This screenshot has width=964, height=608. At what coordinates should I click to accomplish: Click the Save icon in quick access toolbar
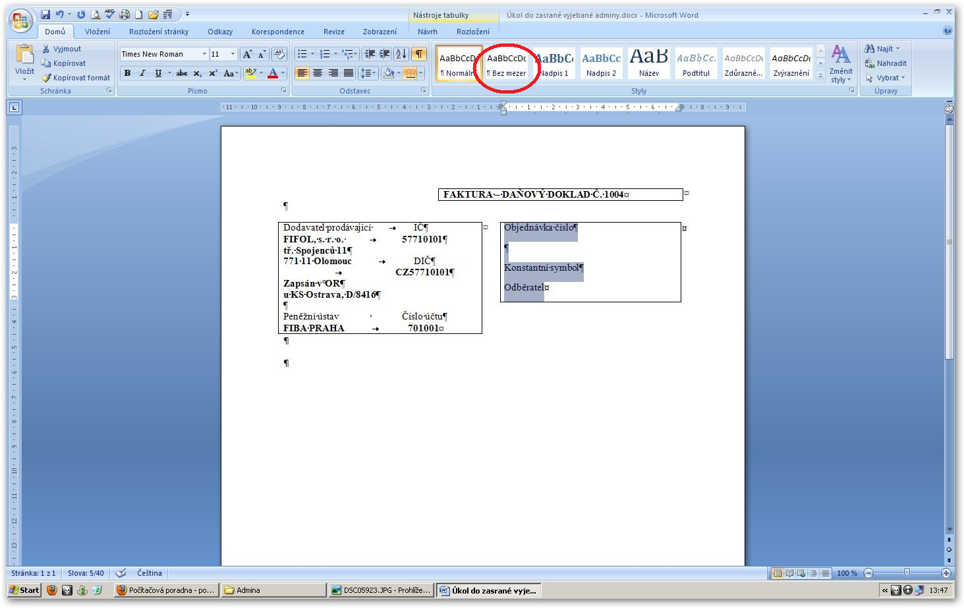coord(45,14)
